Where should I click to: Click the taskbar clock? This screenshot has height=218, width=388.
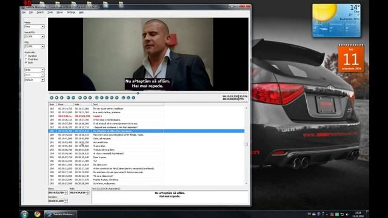pyautogui.click(x=358, y=214)
